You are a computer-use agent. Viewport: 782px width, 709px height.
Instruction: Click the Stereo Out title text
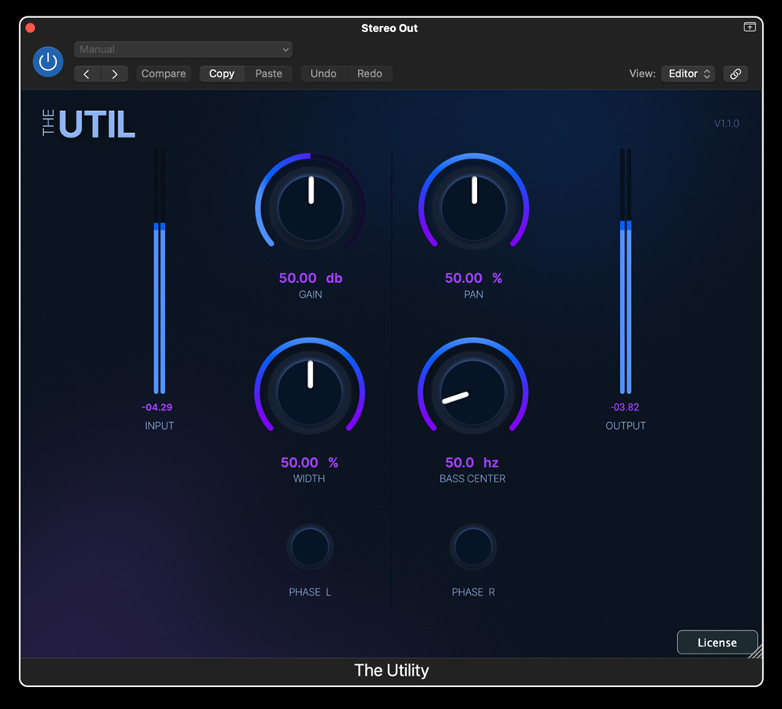pyautogui.click(x=389, y=28)
